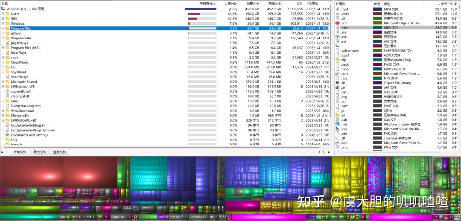Click the .mp4 extension icon

coord(338,9)
